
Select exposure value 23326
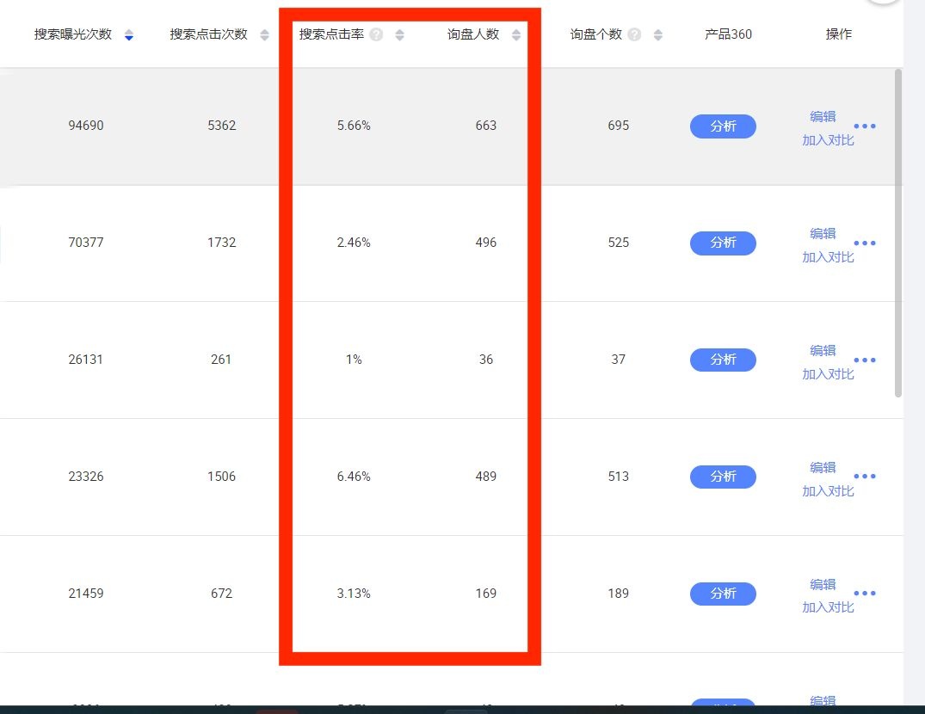(86, 477)
